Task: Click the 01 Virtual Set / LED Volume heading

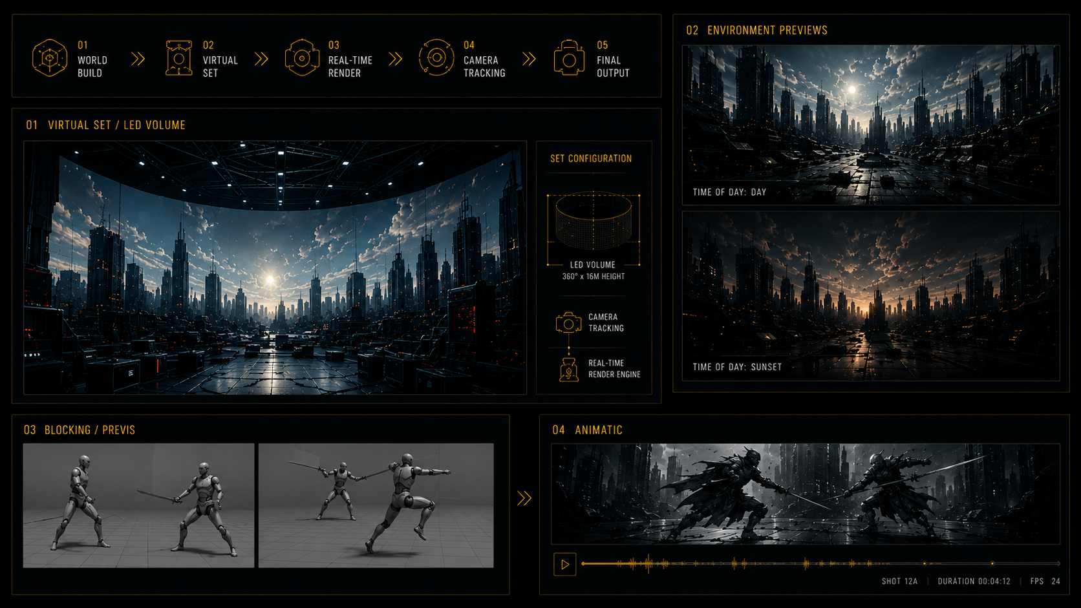Action: [x=105, y=125]
